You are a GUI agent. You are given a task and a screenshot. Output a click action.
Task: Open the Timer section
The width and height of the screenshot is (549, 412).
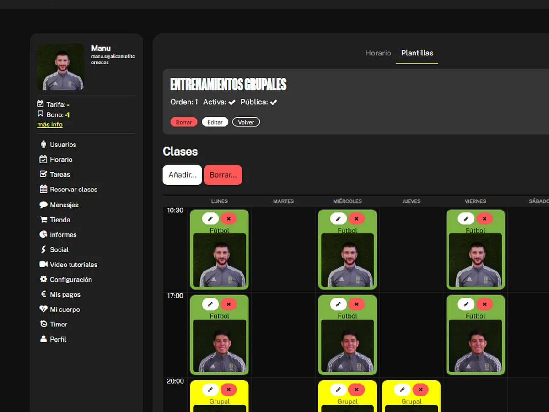(54, 324)
